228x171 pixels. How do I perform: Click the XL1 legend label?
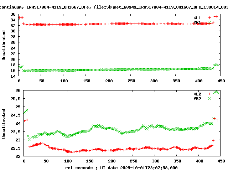197,18
